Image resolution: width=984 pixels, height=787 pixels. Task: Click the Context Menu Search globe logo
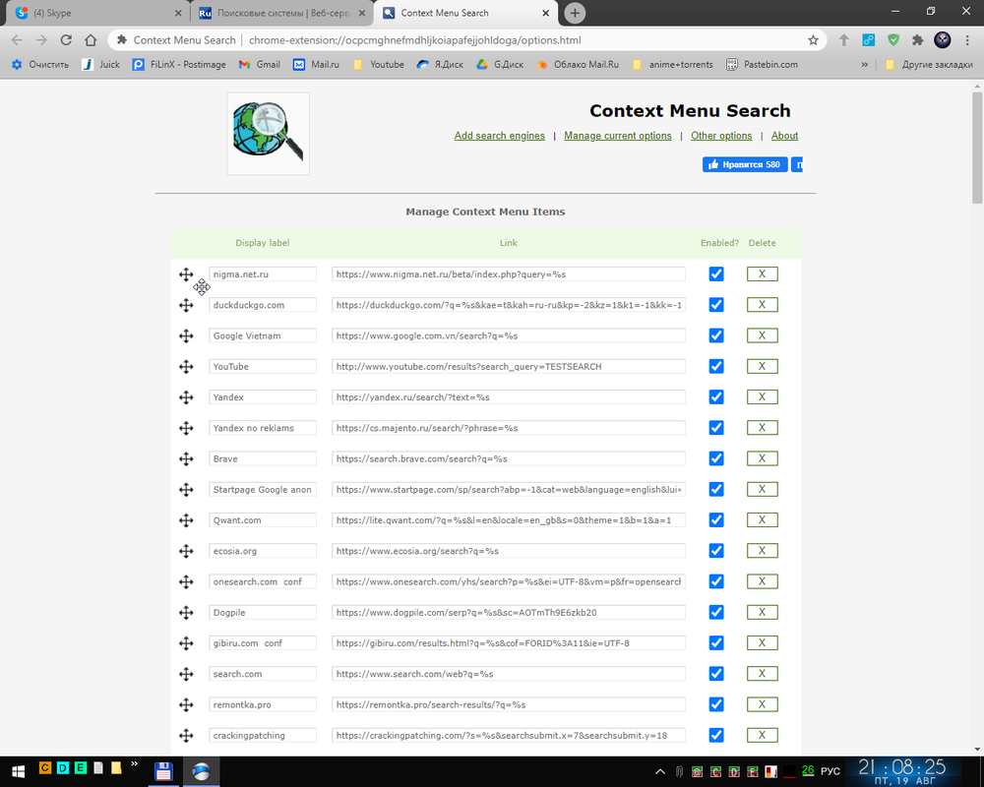(x=268, y=133)
